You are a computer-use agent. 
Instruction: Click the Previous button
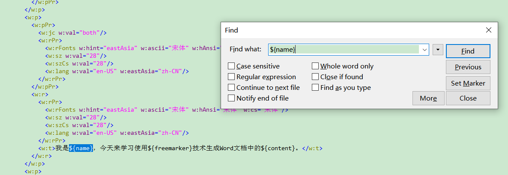click(x=468, y=67)
